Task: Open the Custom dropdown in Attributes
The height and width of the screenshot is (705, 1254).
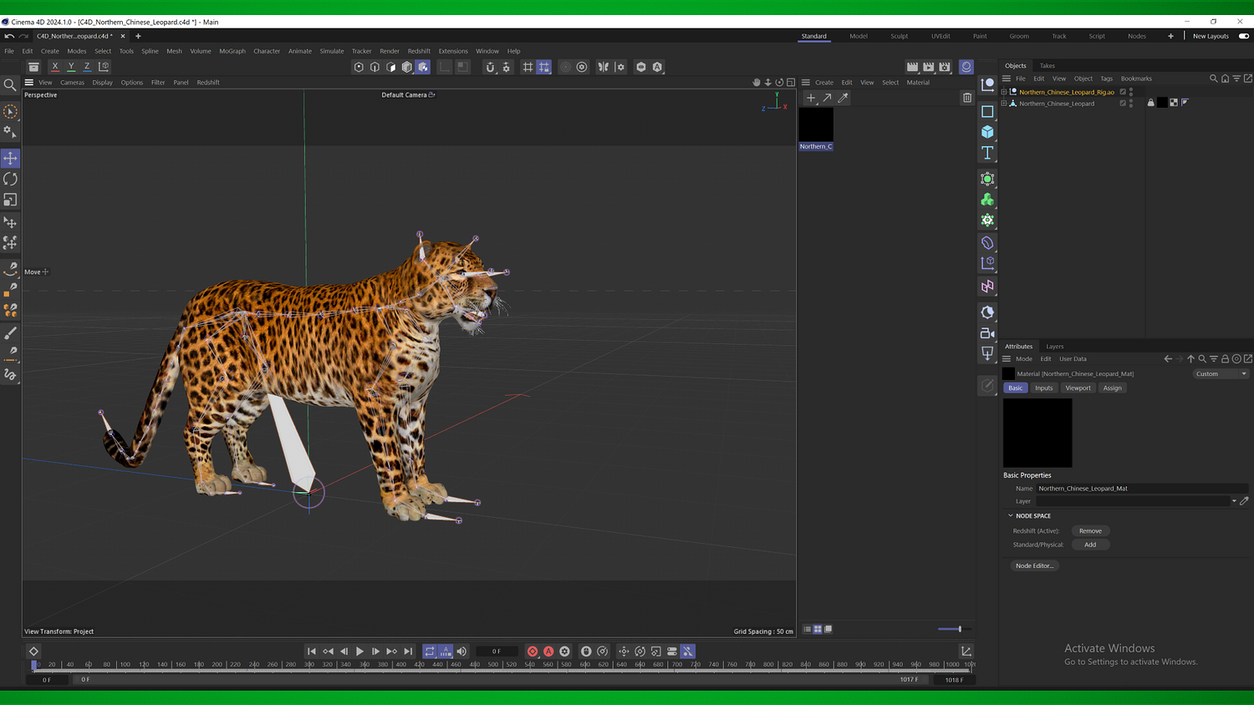Action: 1220,373
